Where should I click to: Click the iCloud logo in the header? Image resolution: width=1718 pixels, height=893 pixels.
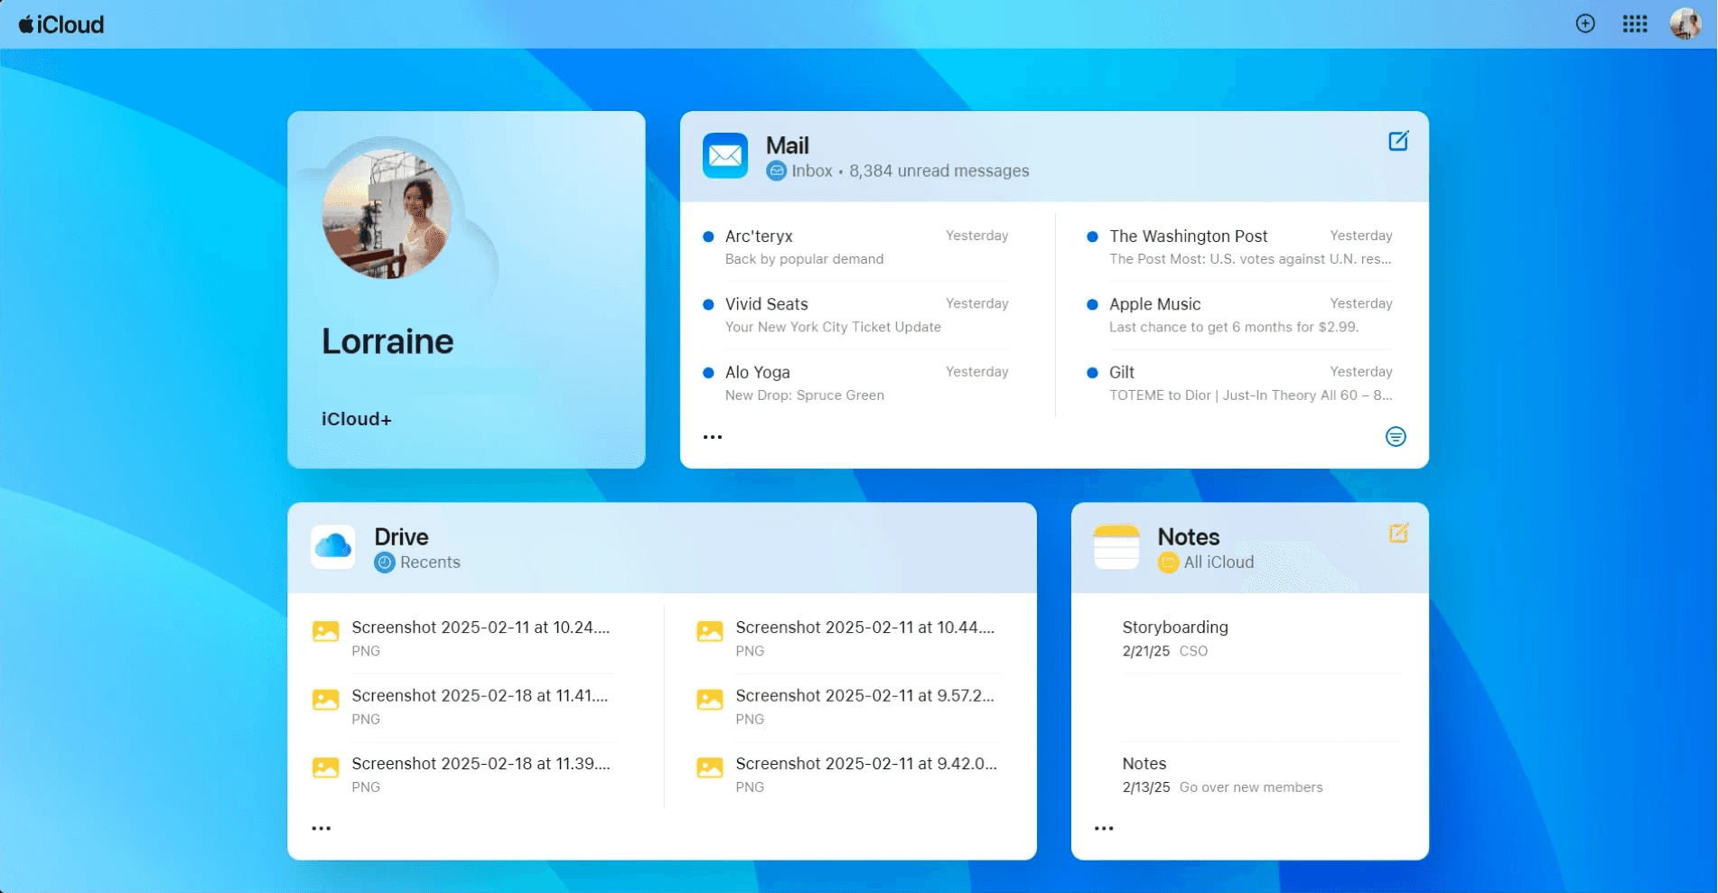(x=61, y=24)
